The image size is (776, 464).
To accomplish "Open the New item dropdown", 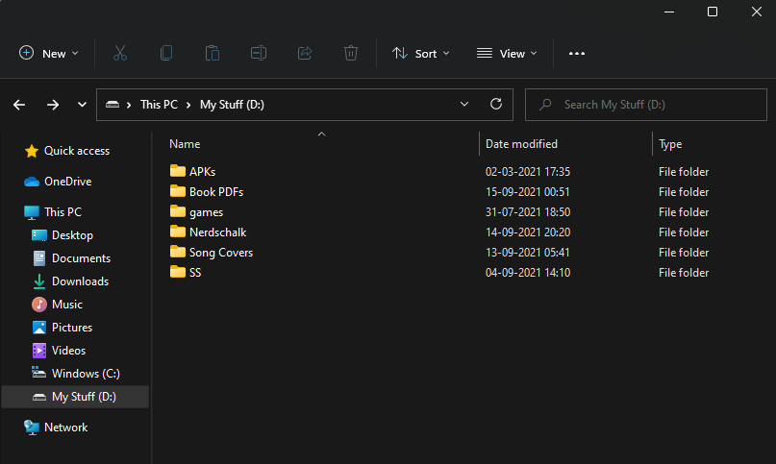I will tap(49, 54).
